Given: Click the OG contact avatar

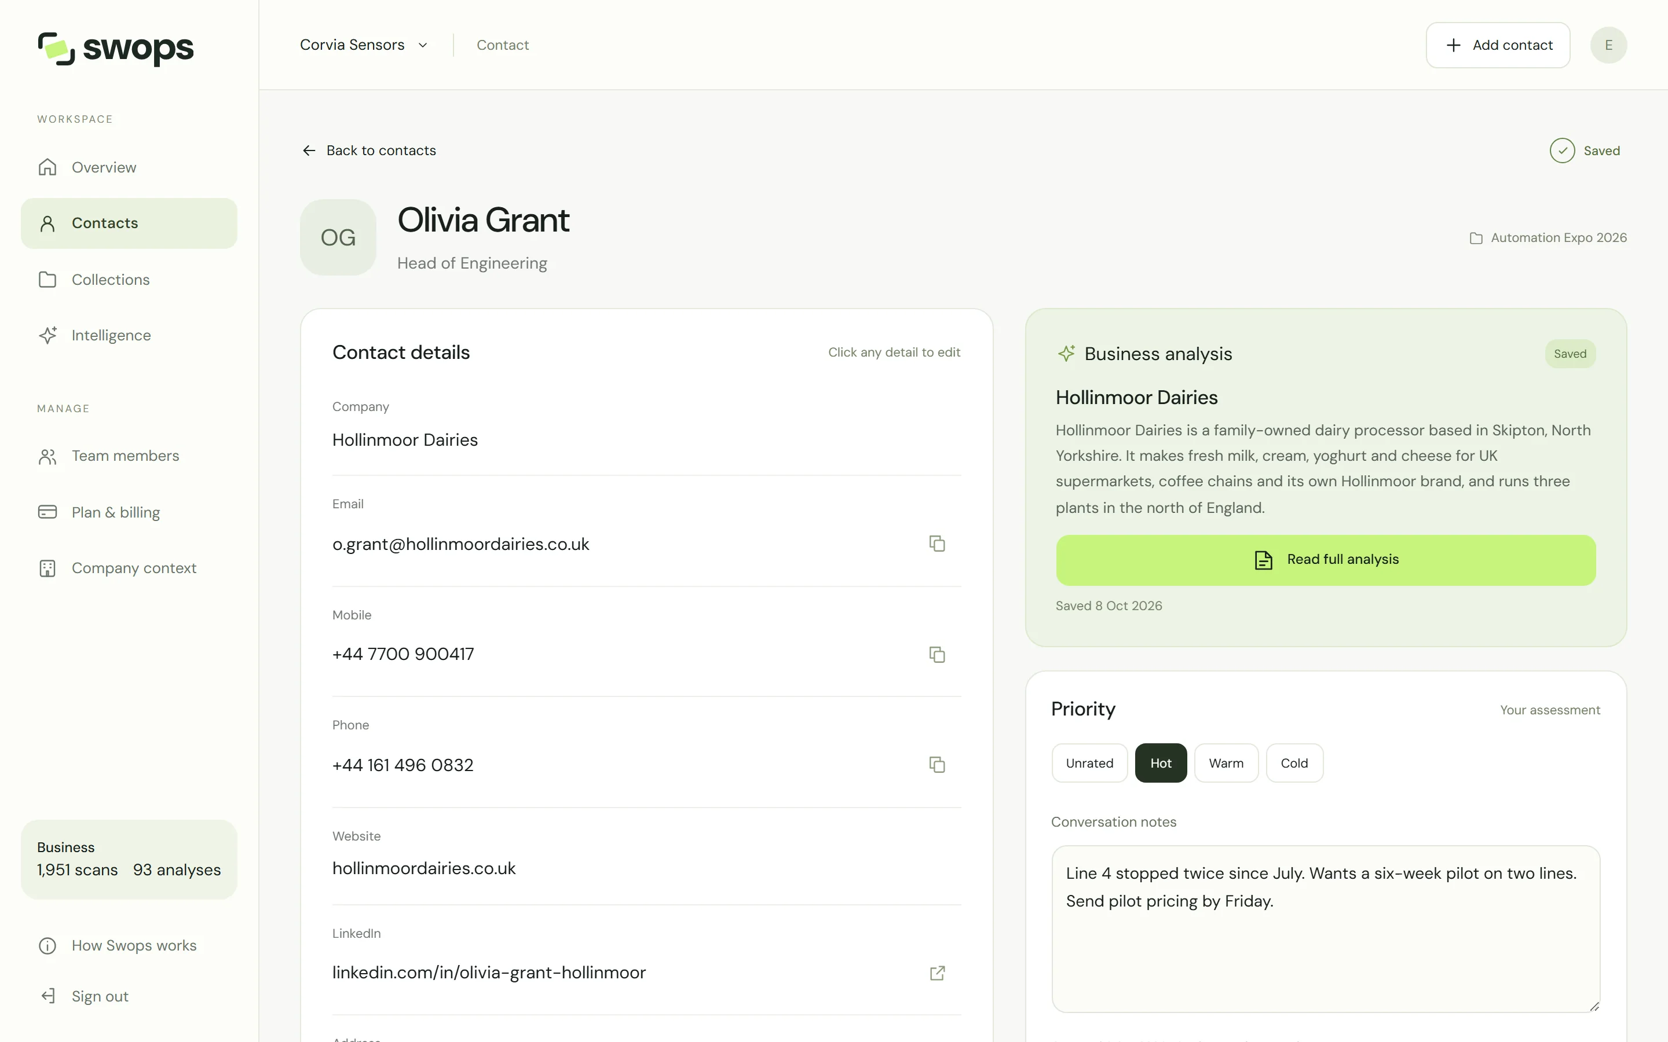Looking at the screenshot, I should (x=338, y=238).
